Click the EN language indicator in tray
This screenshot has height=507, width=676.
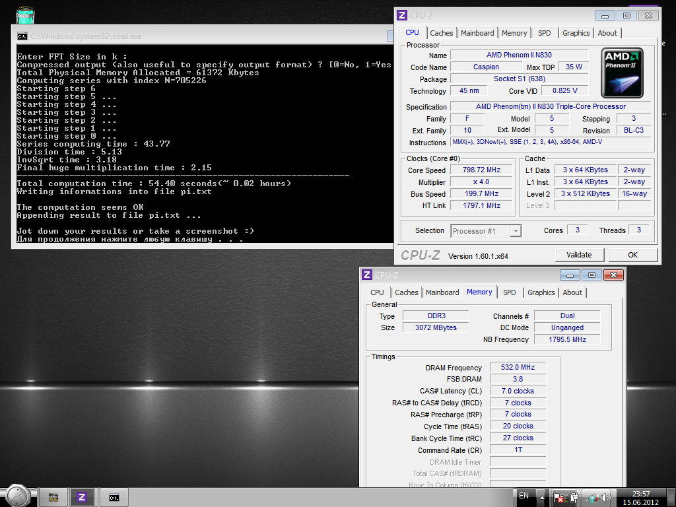pos(524,496)
